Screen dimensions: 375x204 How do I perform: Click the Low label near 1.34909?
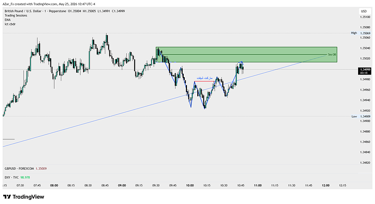tap(354, 117)
